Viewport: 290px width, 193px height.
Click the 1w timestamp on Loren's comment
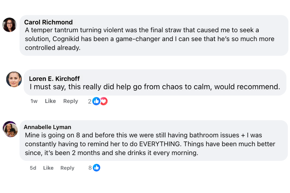pyautogui.click(x=34, y=101)
